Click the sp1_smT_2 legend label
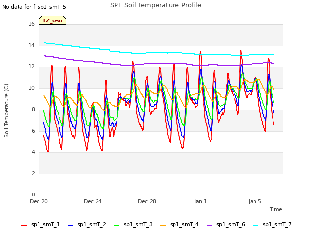The image size is (312, 234). click(x=92, y=224)
